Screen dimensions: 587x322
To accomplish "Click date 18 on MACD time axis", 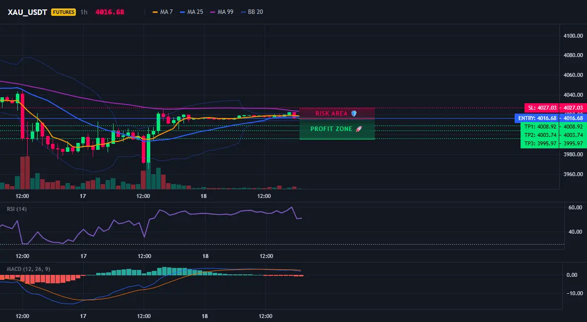I will (x=205, y=316).
